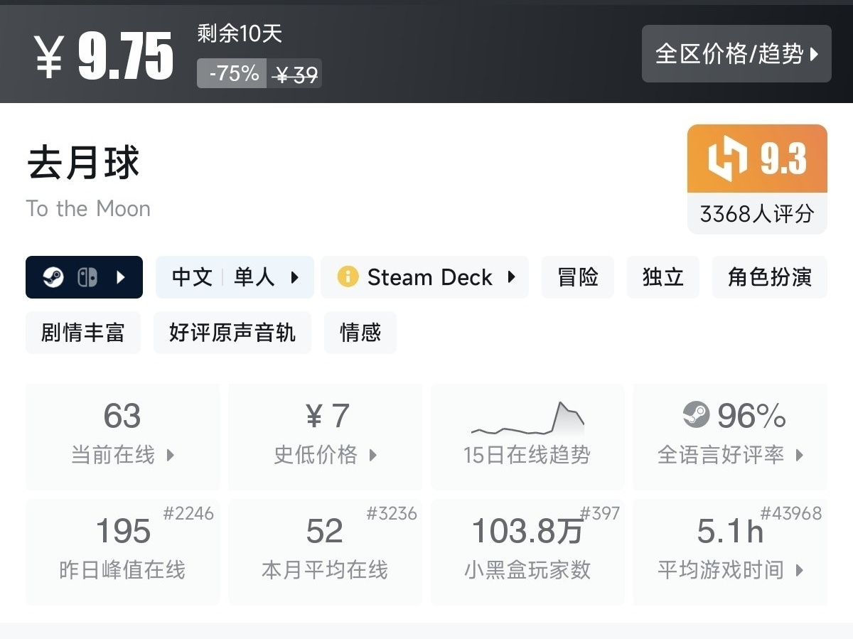Open the 好评原声音轨 tag
This screenshot has height=639, width=853.
coord(232,333)
